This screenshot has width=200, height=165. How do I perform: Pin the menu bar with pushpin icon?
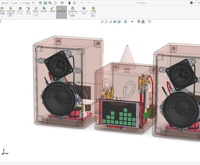pyautogui.click(x=33, y=3)
